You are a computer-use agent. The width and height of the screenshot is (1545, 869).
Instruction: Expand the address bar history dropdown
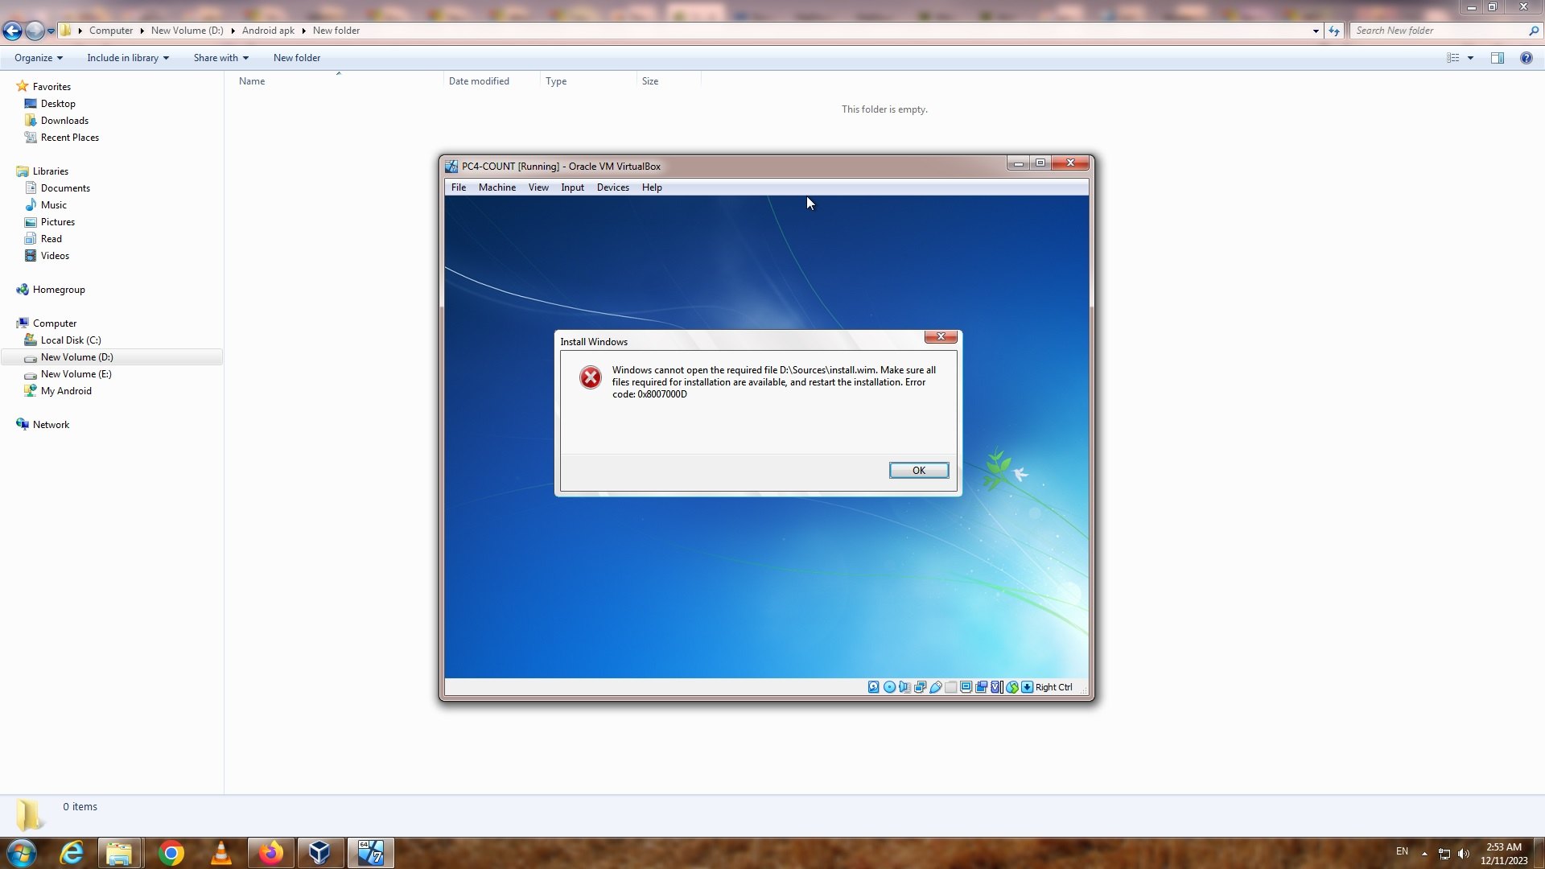point(1316,31)
